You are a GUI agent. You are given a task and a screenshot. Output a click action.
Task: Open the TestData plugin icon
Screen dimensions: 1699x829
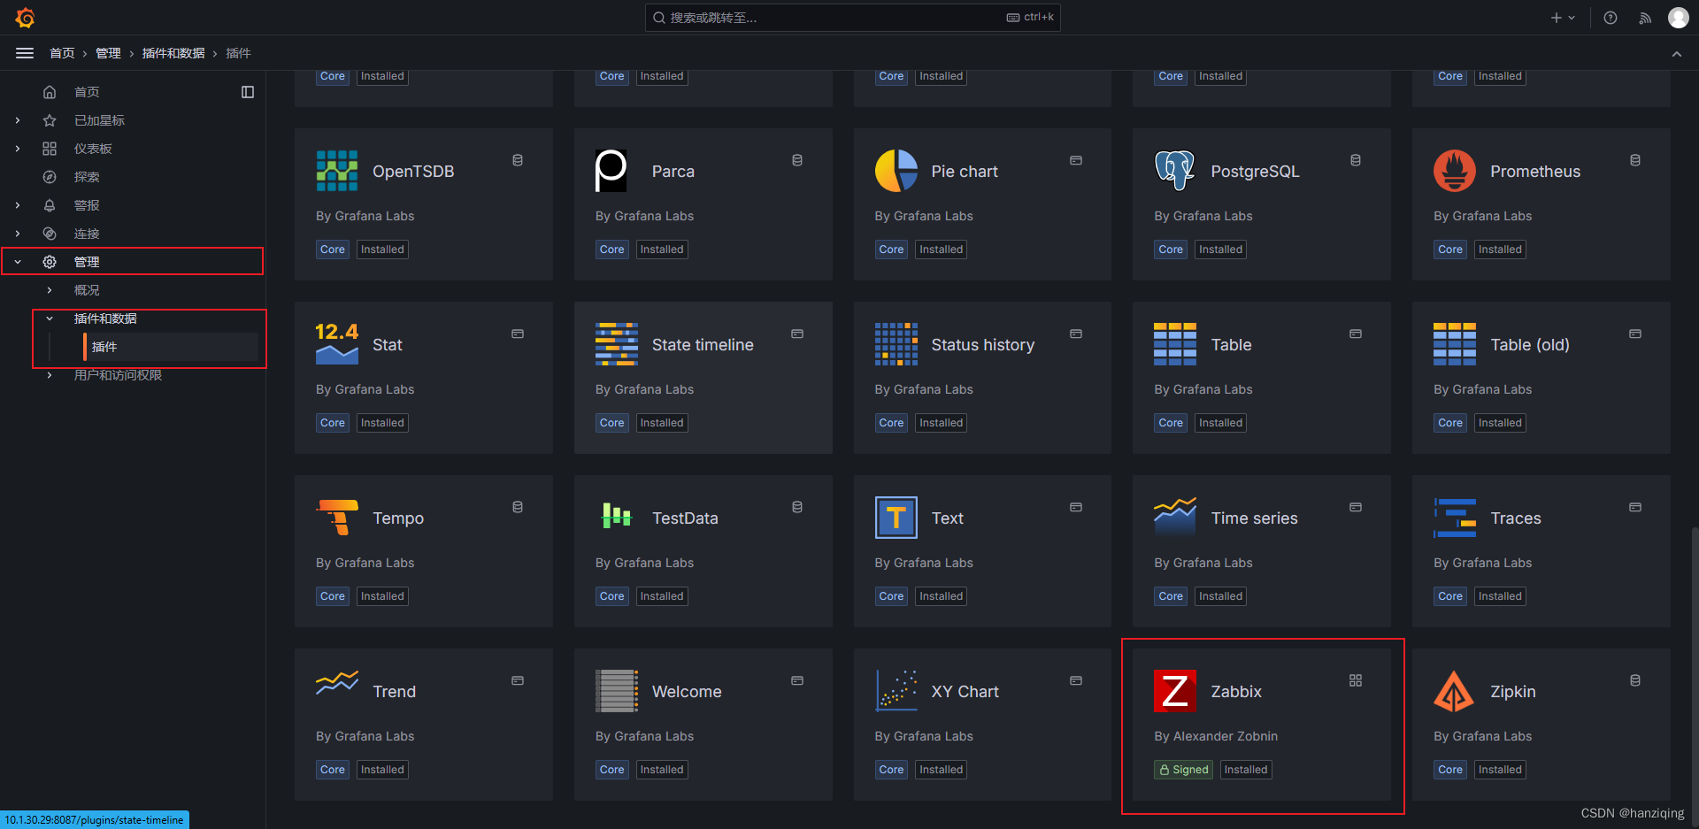coord(617,516)
